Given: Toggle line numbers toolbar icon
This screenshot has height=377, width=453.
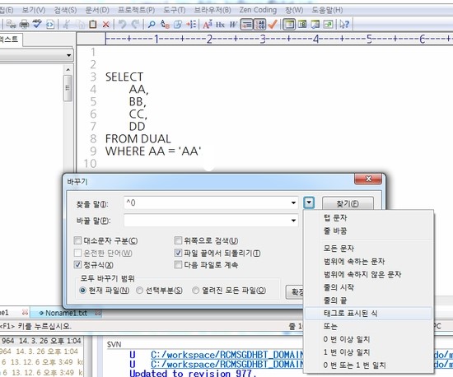Looking at the screenshot, I should pyautogui.click(x=260, y=25).
